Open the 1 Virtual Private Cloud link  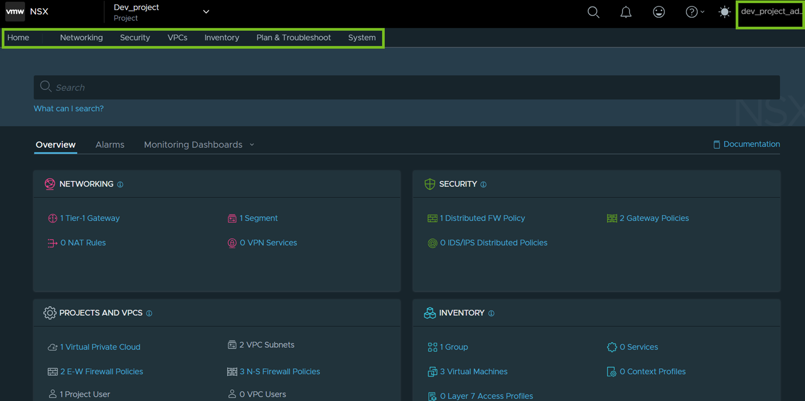pos(100,347)
